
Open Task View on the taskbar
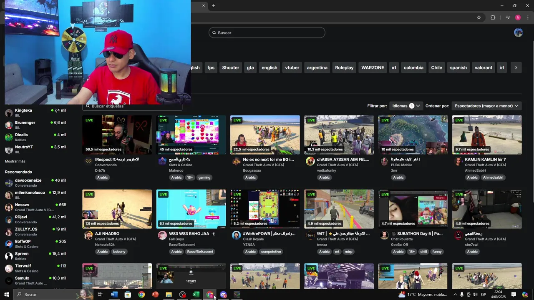pos(100,295)
